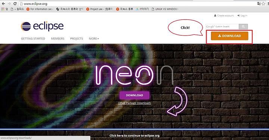269x140 pixels.
Task: Open the Getting Started menu item
Action: (33, 38)
